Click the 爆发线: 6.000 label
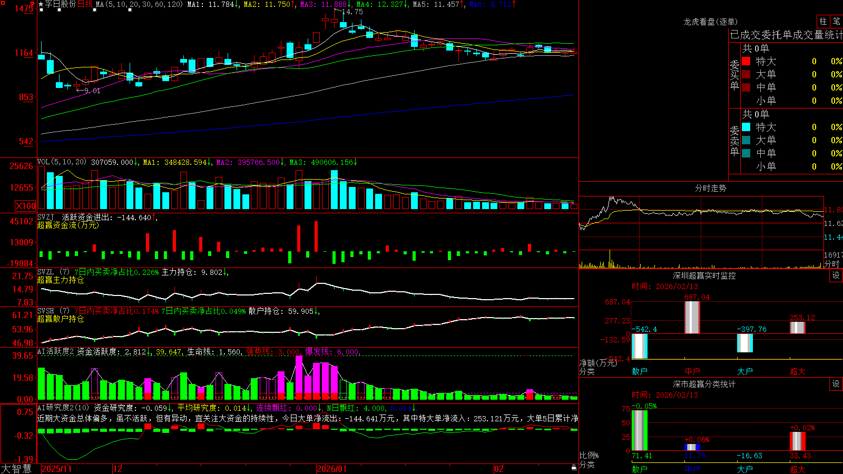The width and height of the screenshot is (843, 474). 333,352
